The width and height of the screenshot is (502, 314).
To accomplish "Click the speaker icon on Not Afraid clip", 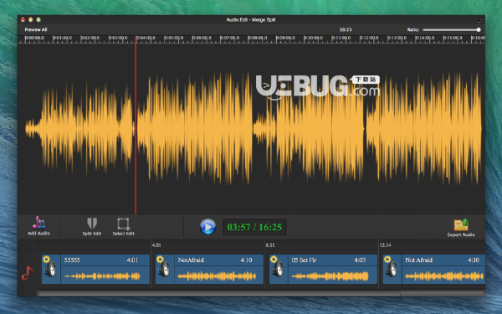I will click(x=392, y=270).
